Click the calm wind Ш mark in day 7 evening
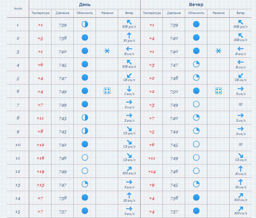Screen dimensions: 256x218 click(x=240, y=104)
